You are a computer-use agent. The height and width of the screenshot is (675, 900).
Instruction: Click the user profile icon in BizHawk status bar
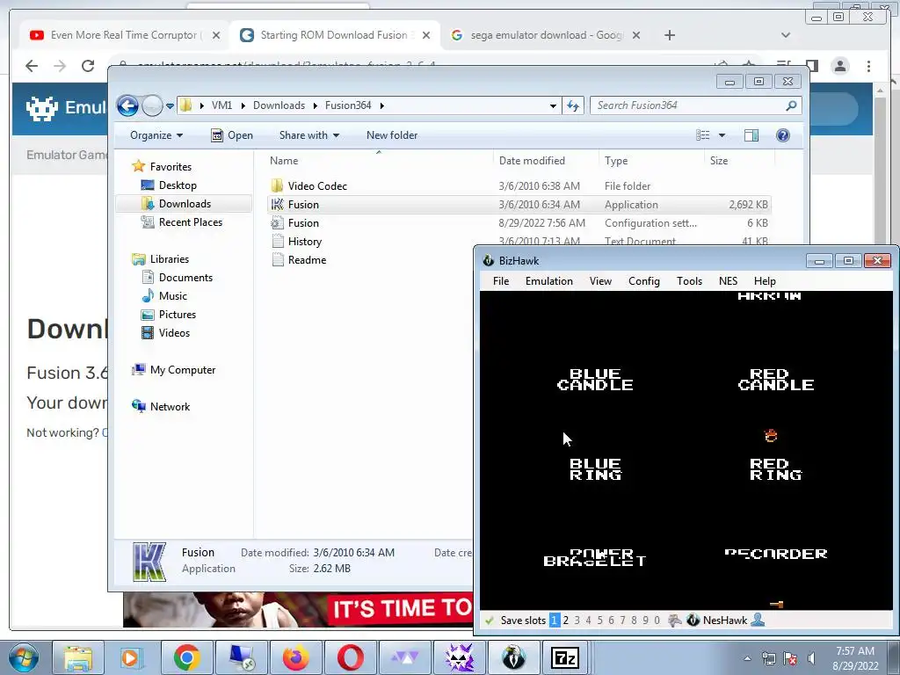click(758, 620)
